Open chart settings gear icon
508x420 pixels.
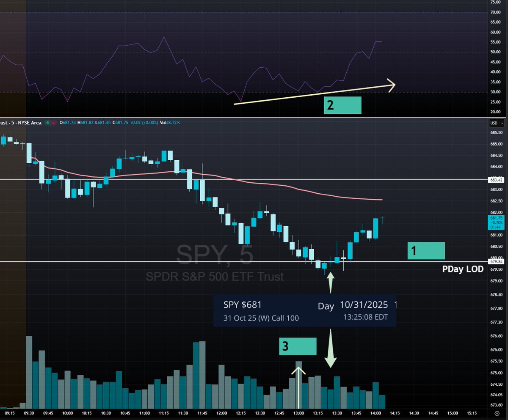pos(497,412)
